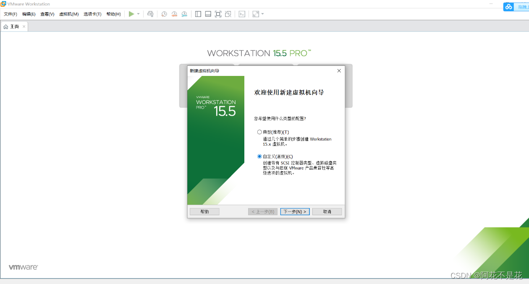Click the Take Snapshot clock icon

164,14
